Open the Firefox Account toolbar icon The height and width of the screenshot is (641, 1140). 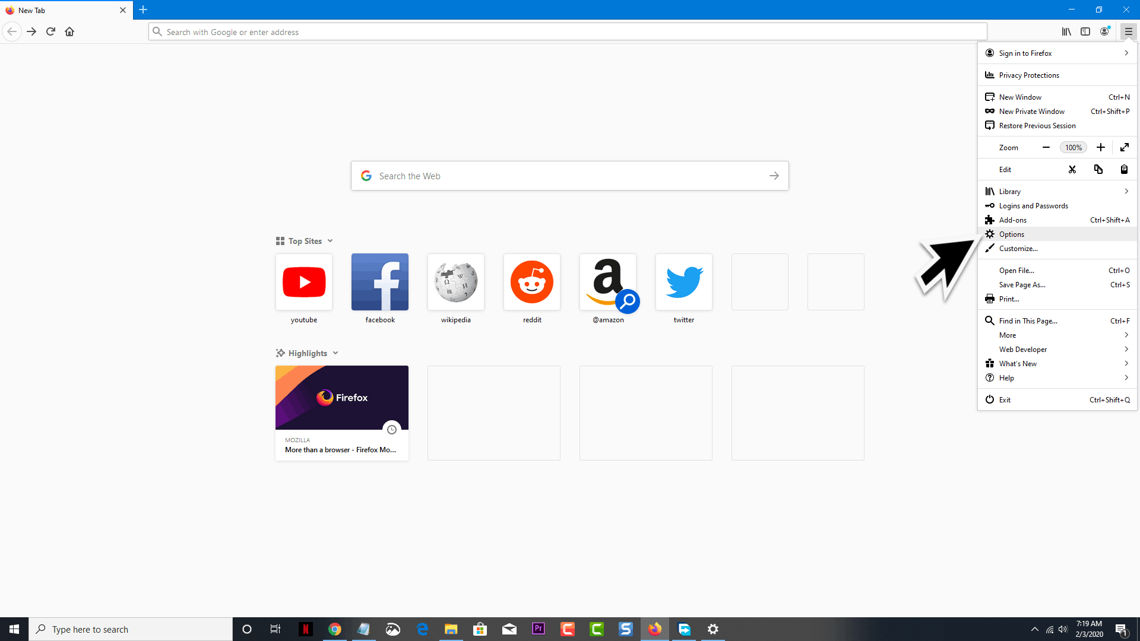coord(1104,31)
